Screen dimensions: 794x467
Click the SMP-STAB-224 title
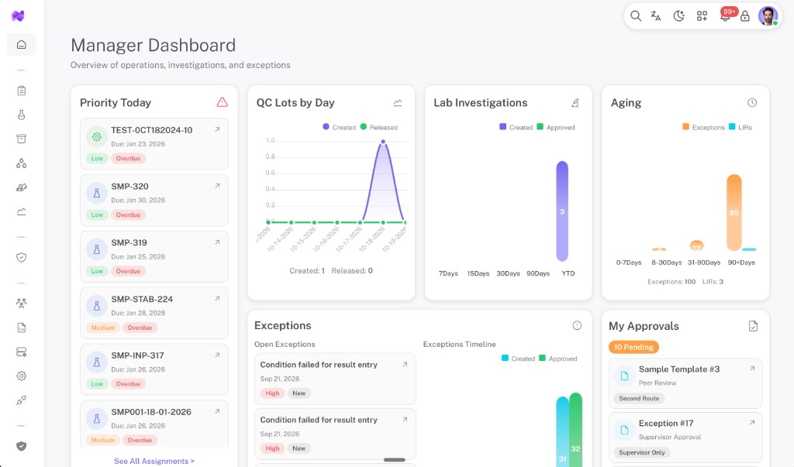coord(142,299)
